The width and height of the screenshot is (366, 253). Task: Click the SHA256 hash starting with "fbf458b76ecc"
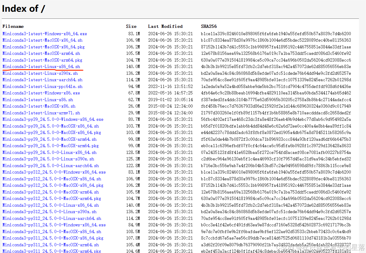276,106
